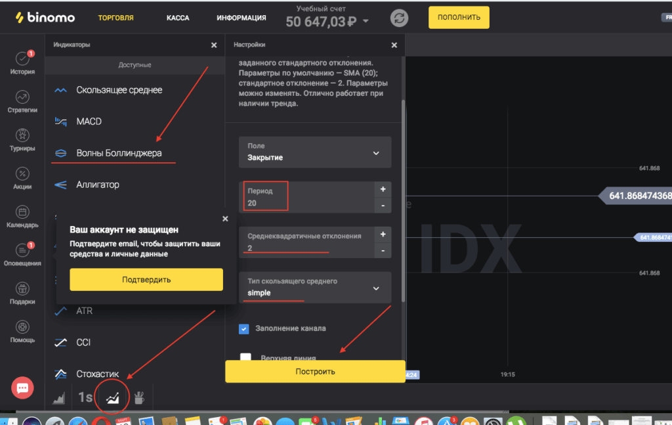Open the Турниры trophy icon
Viewport: 672px width, 425px height.
click(22, 135)
